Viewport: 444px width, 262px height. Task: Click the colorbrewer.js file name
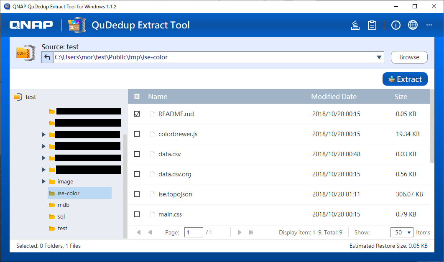pyautogui.click(x=178, y=134)
